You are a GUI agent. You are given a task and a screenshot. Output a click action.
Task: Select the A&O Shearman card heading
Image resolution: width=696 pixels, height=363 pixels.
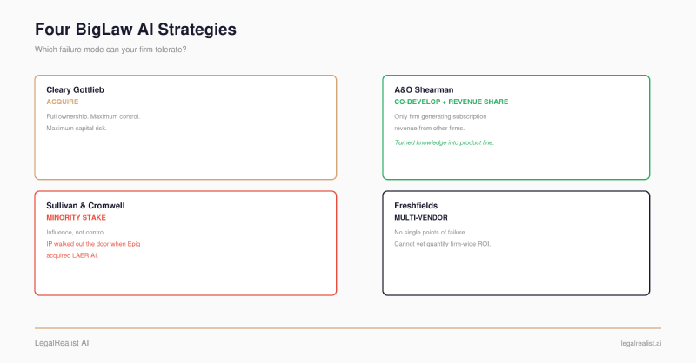424,90
